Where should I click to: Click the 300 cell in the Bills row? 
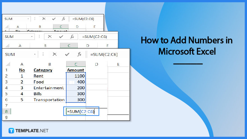76,94
